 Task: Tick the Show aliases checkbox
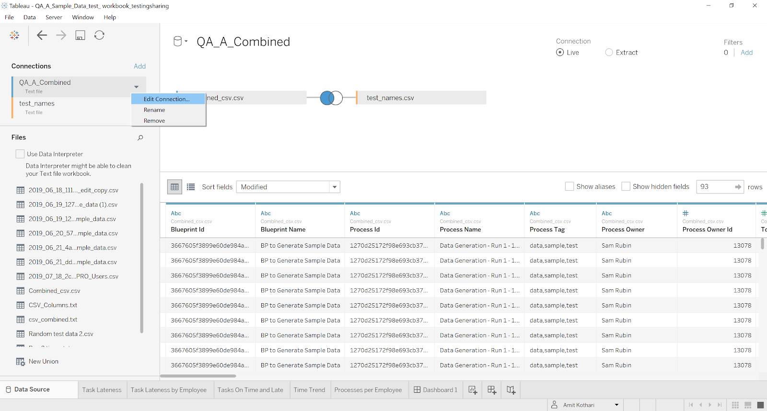point(569,186)
